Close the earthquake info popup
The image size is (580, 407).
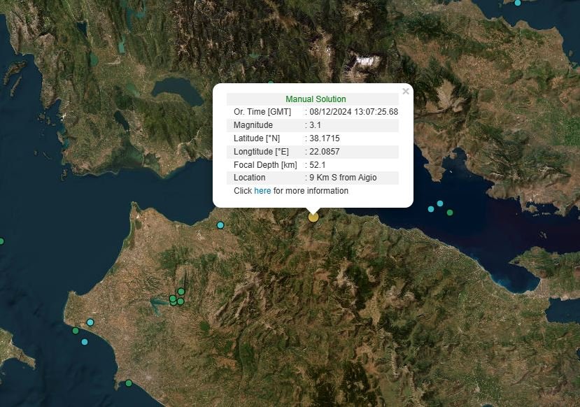click(x=406, y=92)
